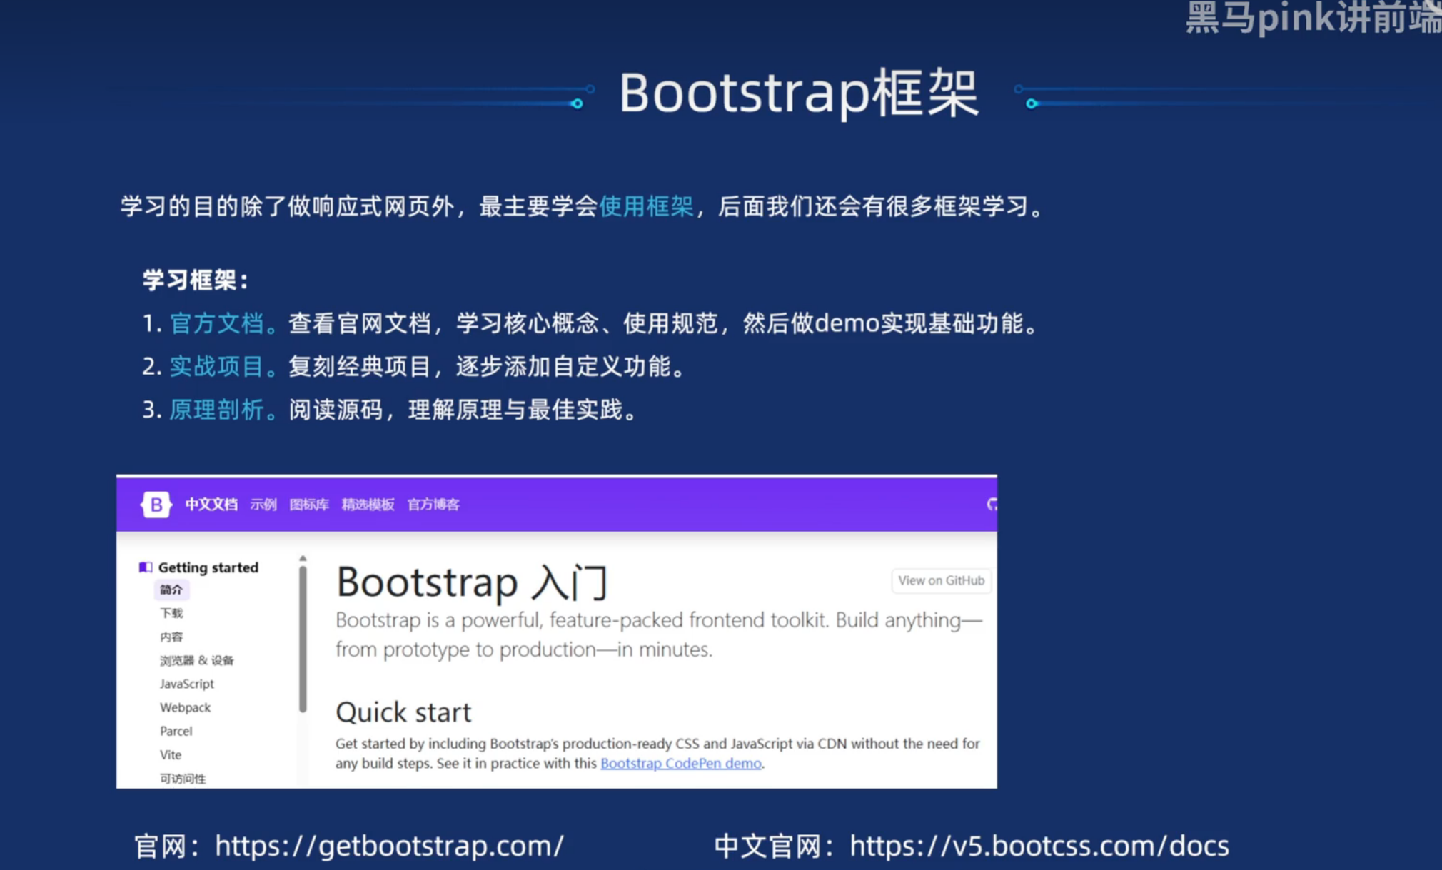Open the 官方博客 nav item
Viewport: 1442px width, 870px height.
click(433, 505)
